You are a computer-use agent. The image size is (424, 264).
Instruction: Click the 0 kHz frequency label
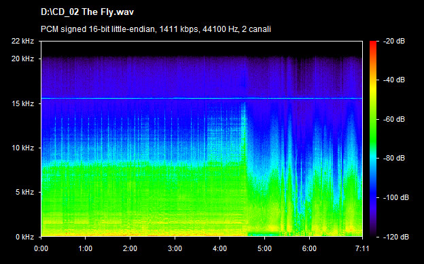click(24, 237)
